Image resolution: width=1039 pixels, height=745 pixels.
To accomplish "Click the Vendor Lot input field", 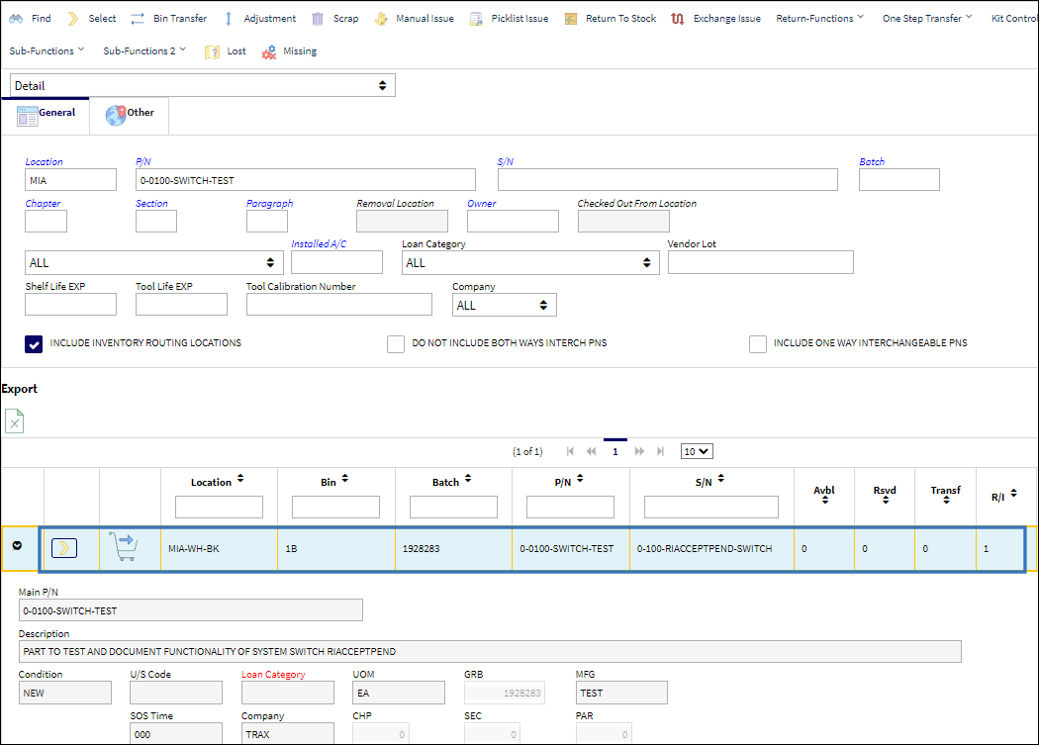I will point(761,262).
